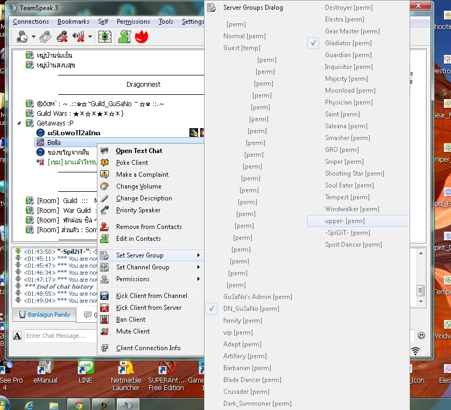Switch to the Banlaigun Family chat tab
This screenshot has width=451, height=410.
tap(45, 315)
